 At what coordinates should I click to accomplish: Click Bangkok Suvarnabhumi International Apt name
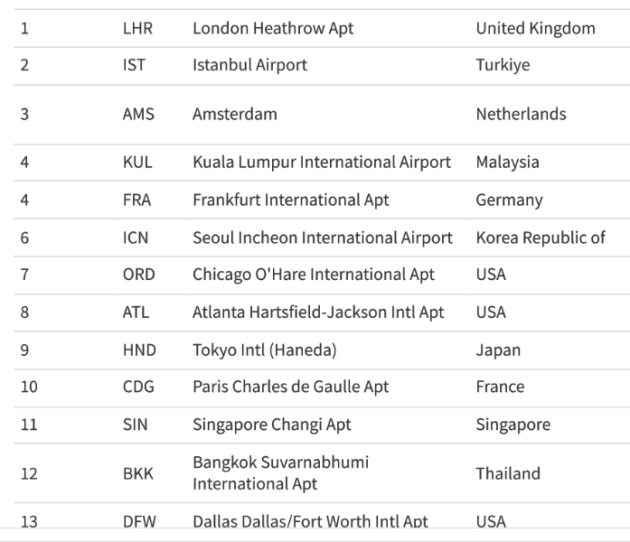280,473
